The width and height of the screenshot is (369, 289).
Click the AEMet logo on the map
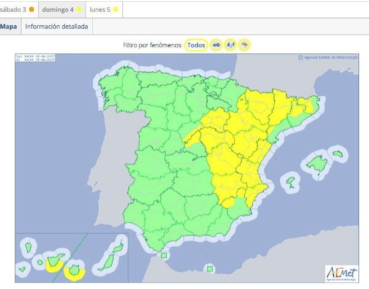[x=341, y=272]
